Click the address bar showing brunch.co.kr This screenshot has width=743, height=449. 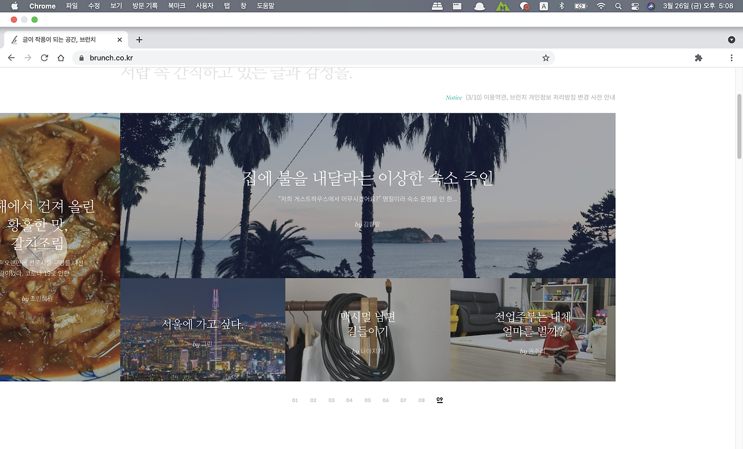click(313, 58)
